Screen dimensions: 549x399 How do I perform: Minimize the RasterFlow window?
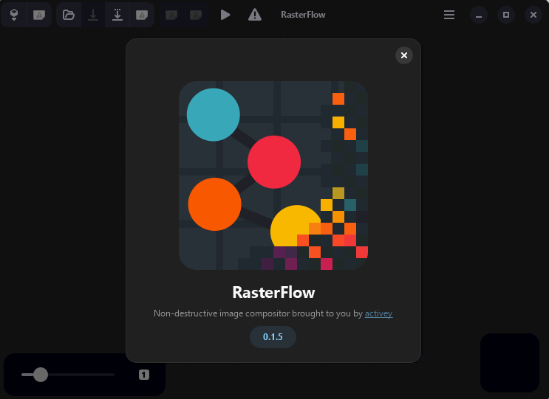(479, 15)
